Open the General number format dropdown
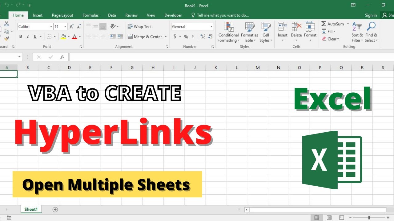394x221 pixels. click(x=211, y=27)
